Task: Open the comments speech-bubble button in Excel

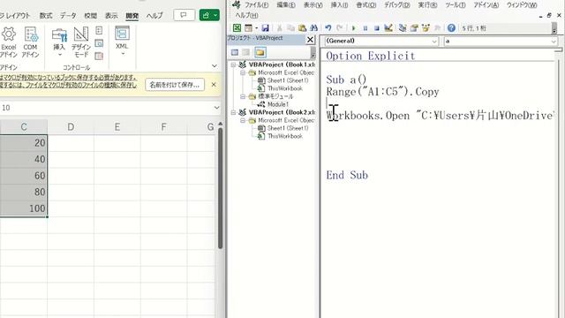Action: [185, 15]
